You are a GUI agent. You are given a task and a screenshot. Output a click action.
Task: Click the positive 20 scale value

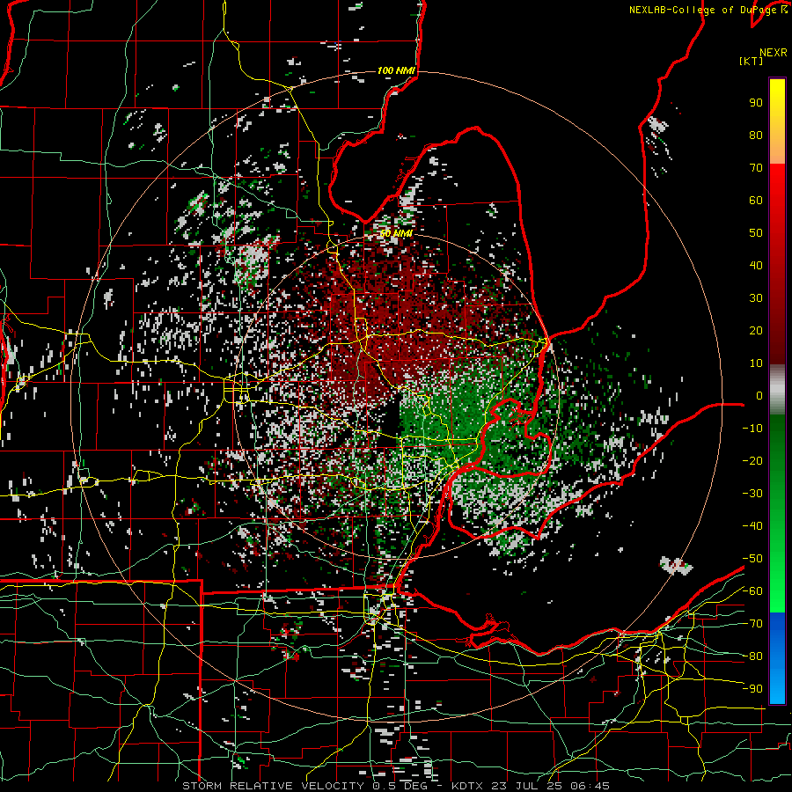(756, 330)
